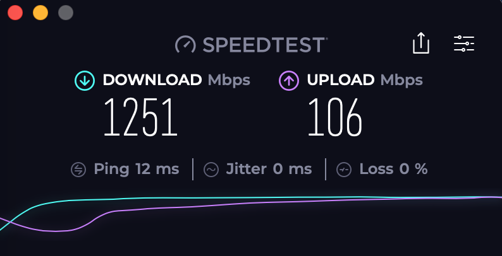
Task: Click the 106 upload speed value
Action: point(335,117)
